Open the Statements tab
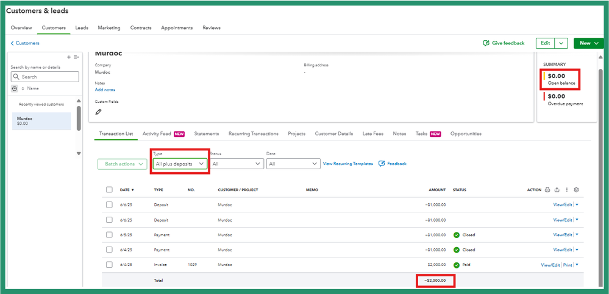Screen dimensions: 609x294 [x=207, y=134]
